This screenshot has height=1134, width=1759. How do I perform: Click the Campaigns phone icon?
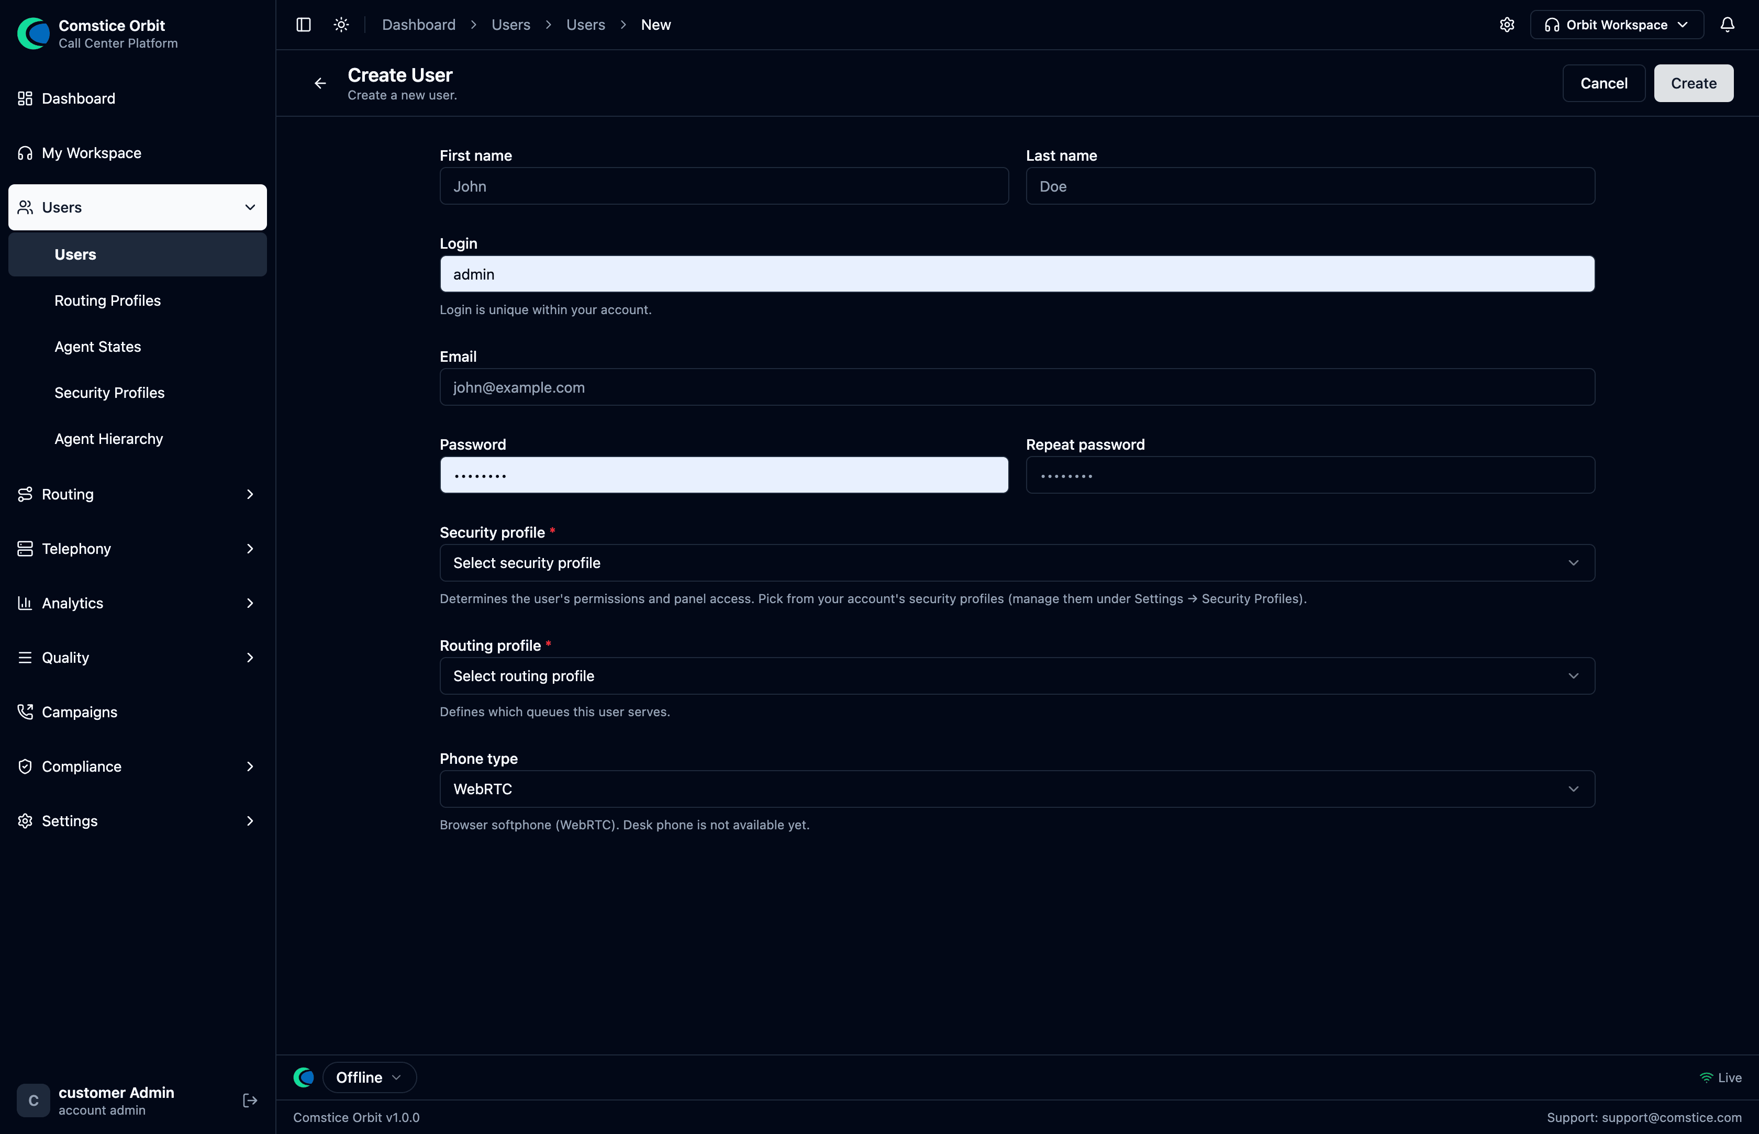point(25,712)
